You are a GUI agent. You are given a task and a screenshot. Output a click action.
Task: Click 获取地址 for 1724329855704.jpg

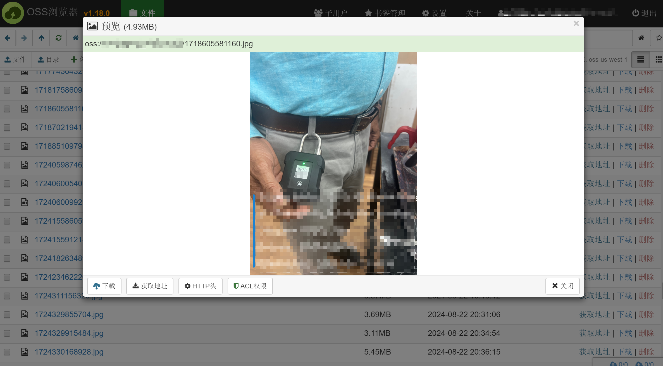click(595, 314)
